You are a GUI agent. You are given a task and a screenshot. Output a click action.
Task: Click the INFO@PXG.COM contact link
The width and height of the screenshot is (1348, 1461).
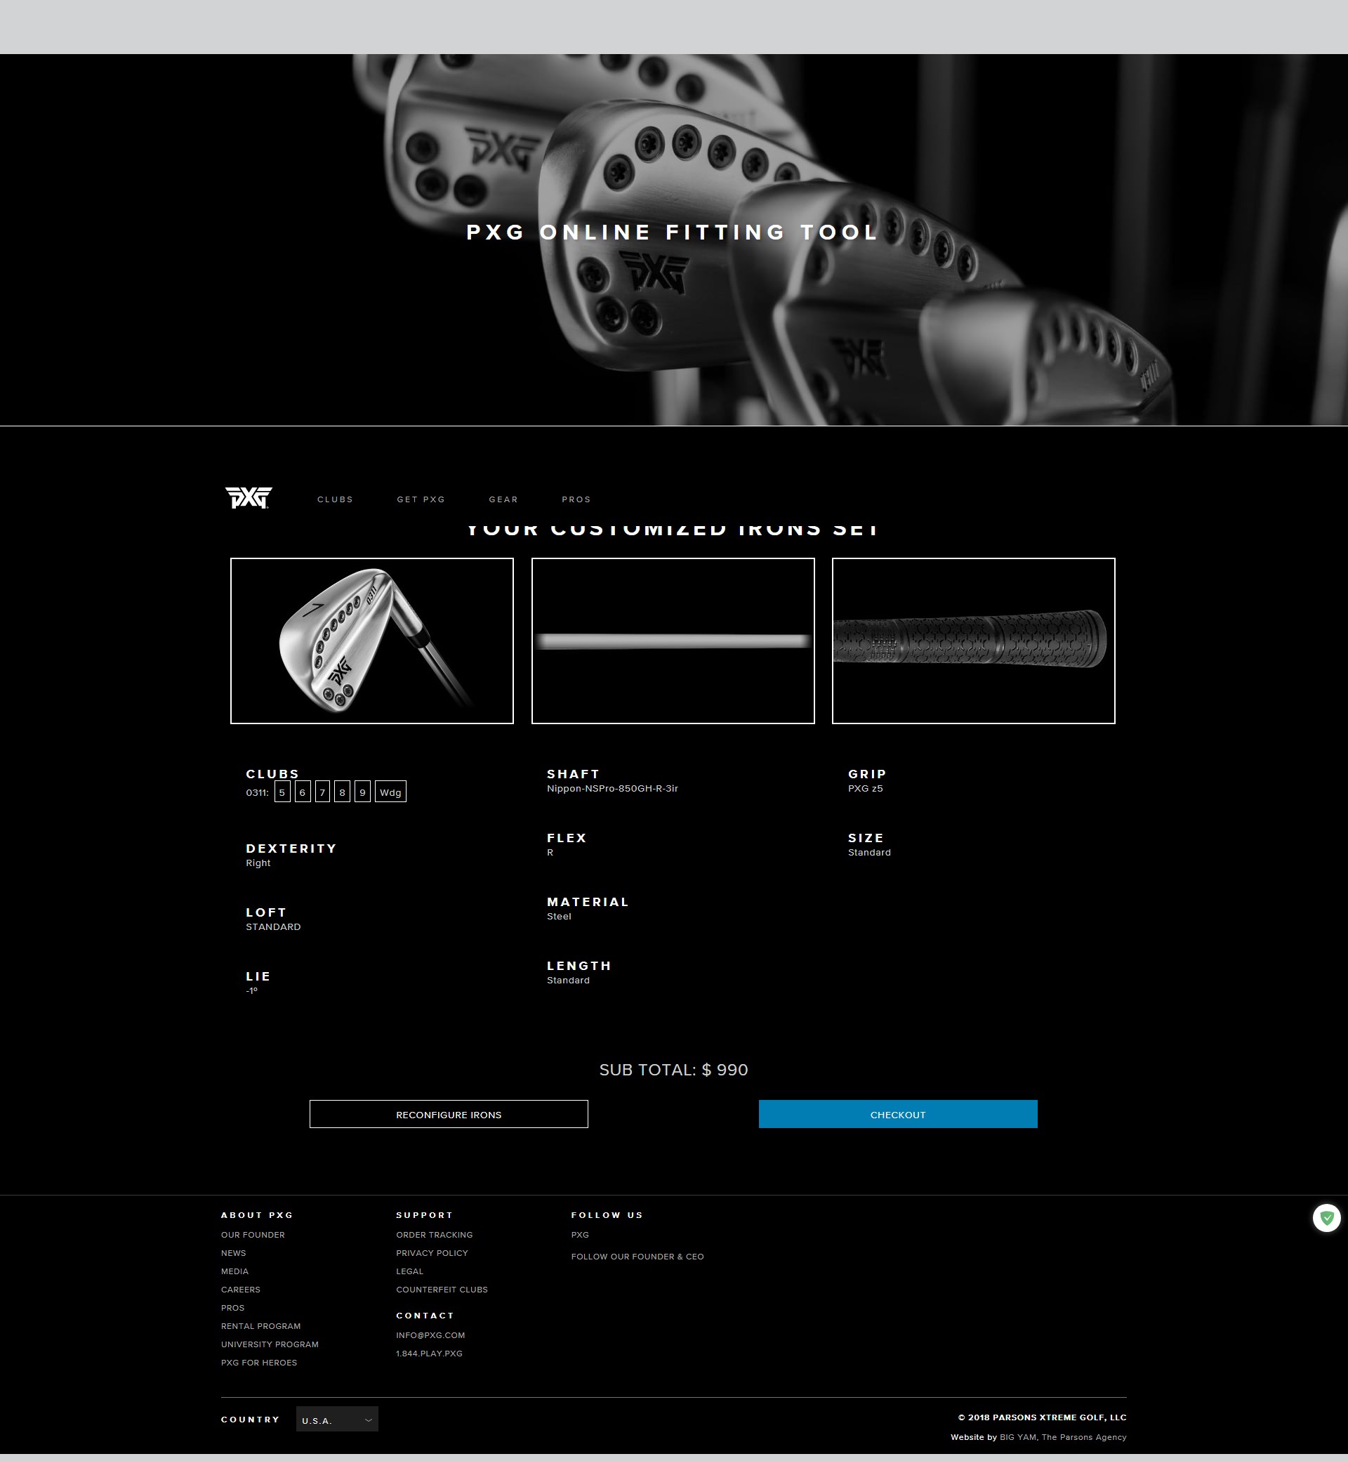[x=430, y=1335]
